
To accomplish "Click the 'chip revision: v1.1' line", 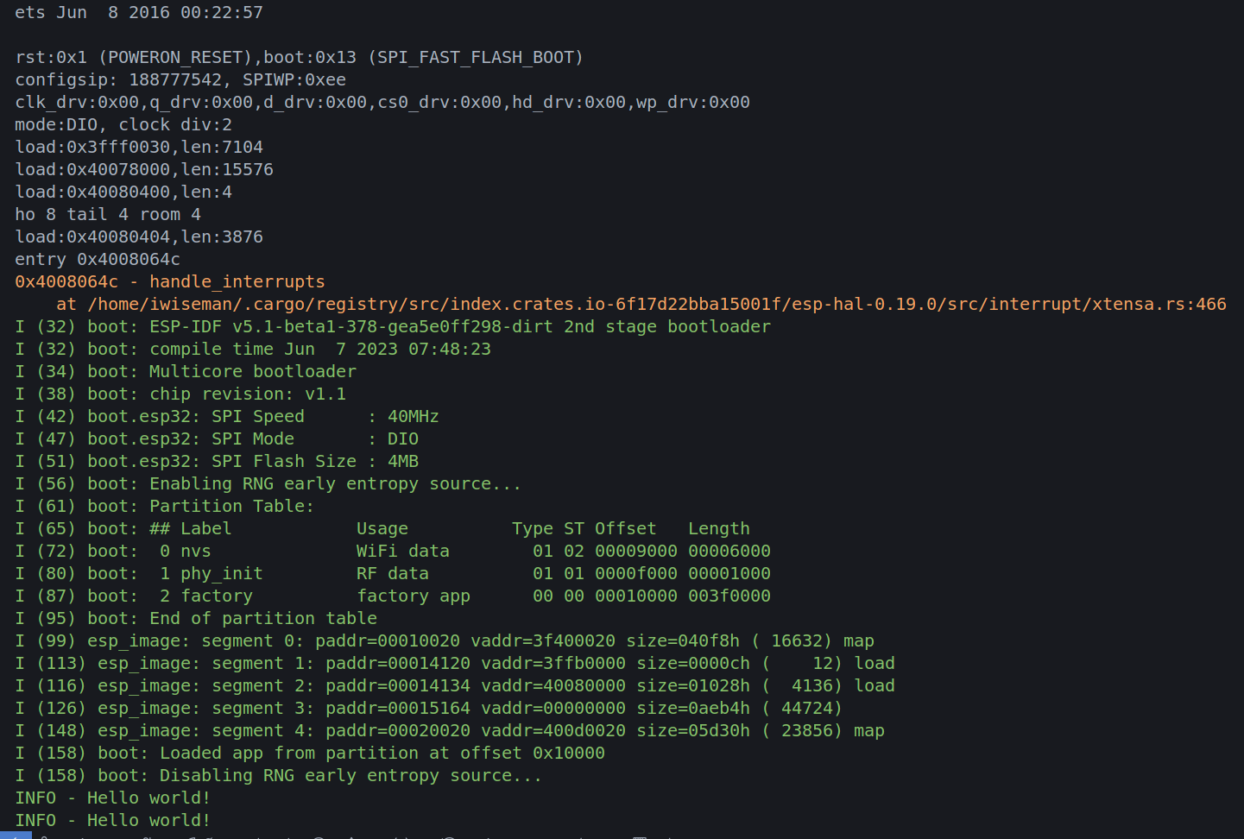I will 180,394.
